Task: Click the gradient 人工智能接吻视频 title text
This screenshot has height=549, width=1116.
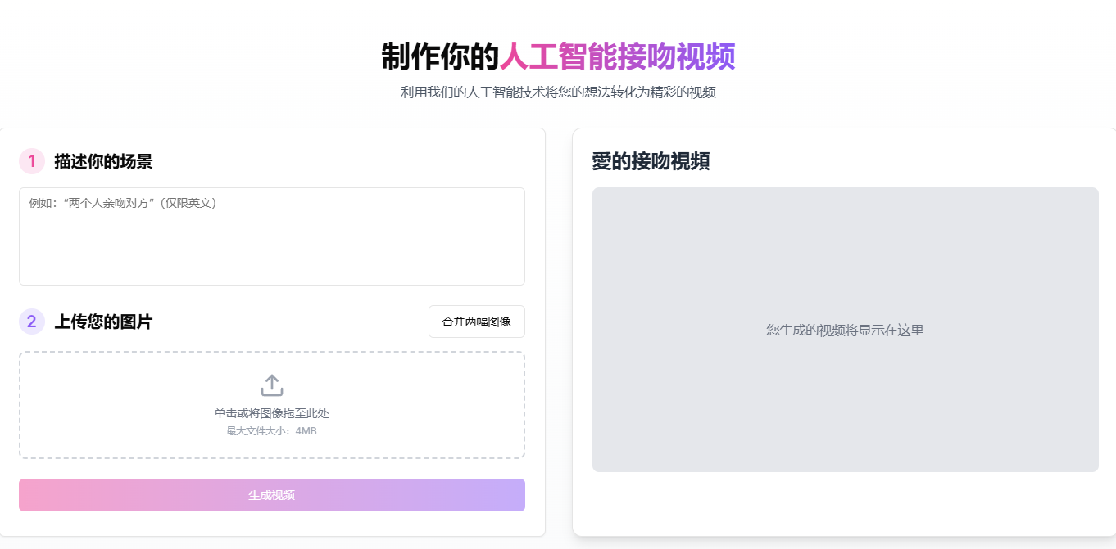Action: point(617,56)
